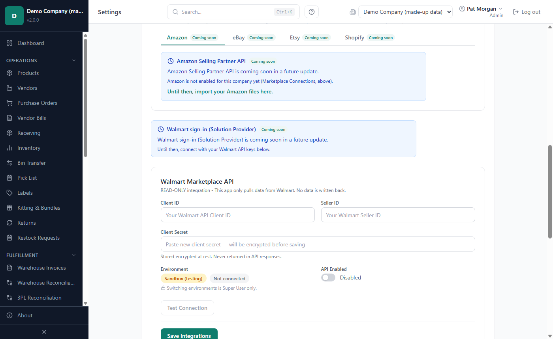Focus the Client ID input field
Image resolution: width=553 pixels, height=339 pixels.
[x=238, y=215]
